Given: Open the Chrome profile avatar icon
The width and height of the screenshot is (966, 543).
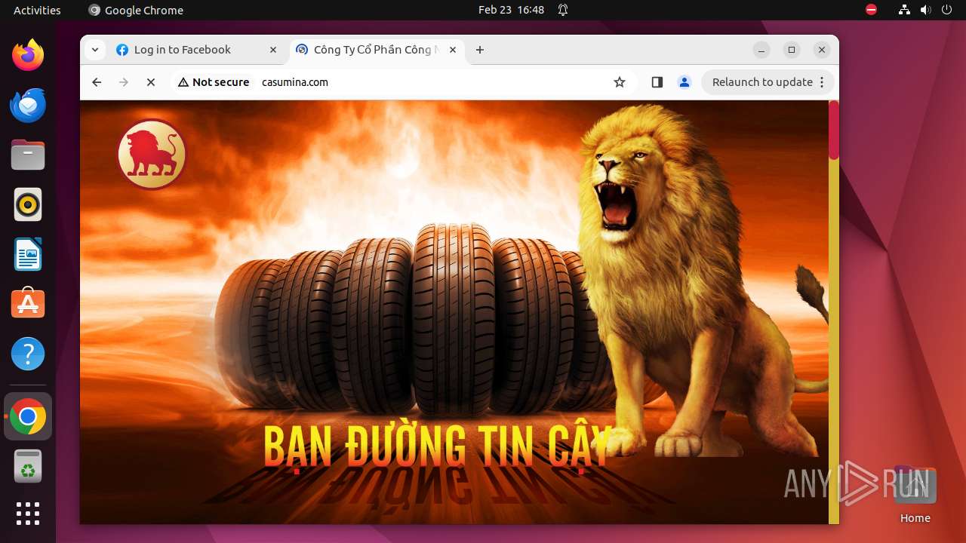Looking at the screenshot, I should click(685, 82).
